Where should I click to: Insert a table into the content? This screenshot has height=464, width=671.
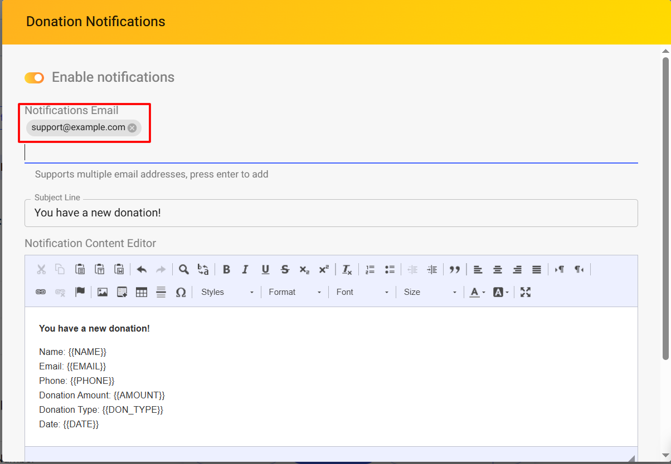(142, 292)
